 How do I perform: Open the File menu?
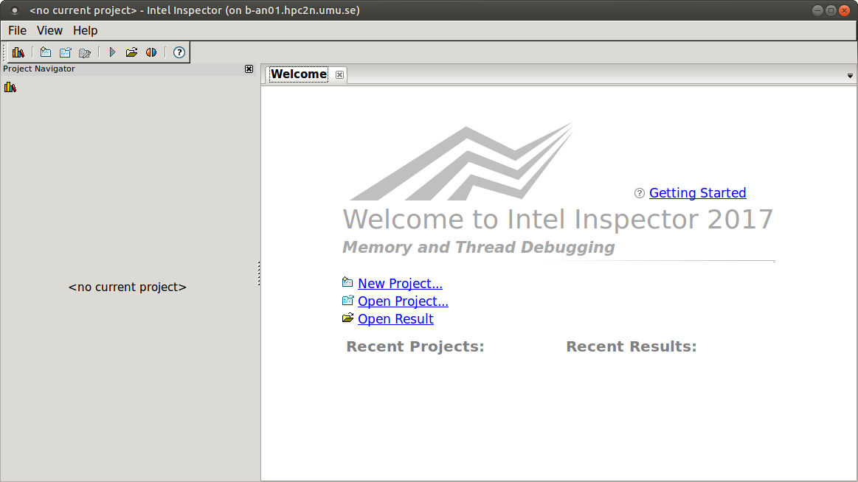coord(17,31)
